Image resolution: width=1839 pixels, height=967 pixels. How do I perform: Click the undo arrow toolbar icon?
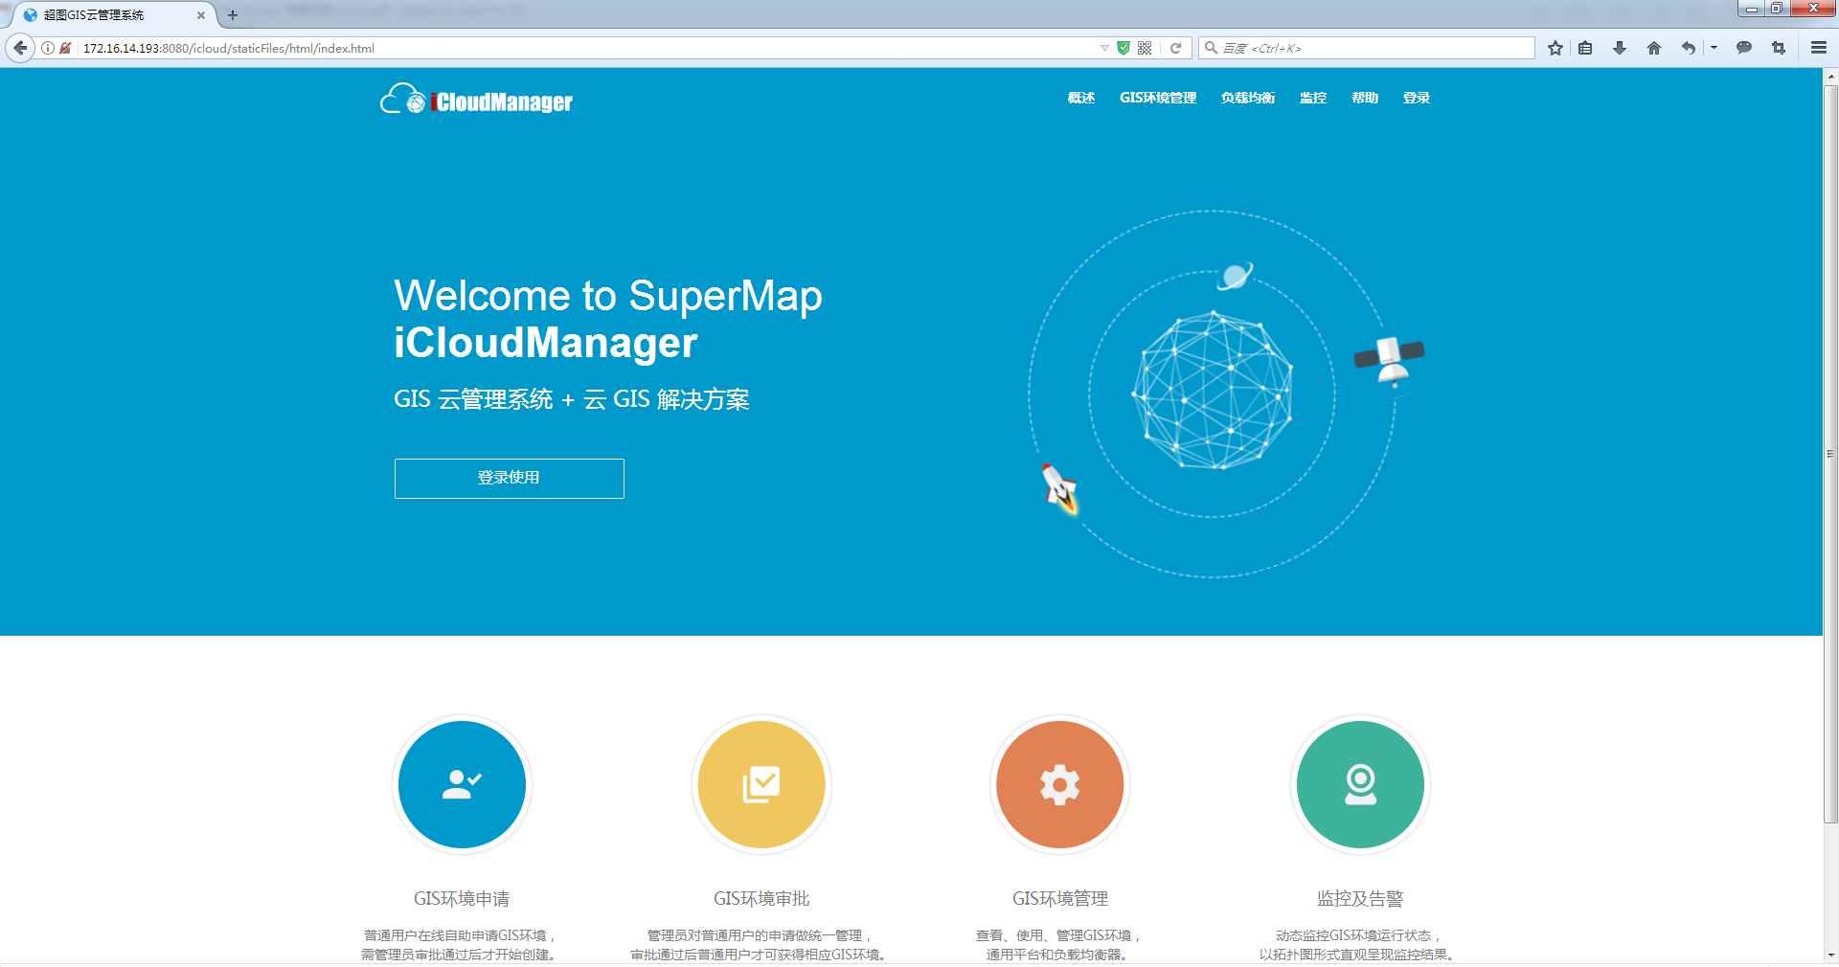[1689, 48]
